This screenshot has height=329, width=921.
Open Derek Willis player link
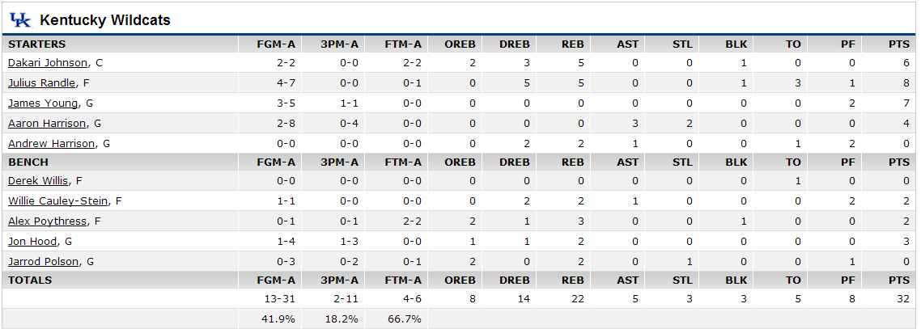[x=38, y=180]
